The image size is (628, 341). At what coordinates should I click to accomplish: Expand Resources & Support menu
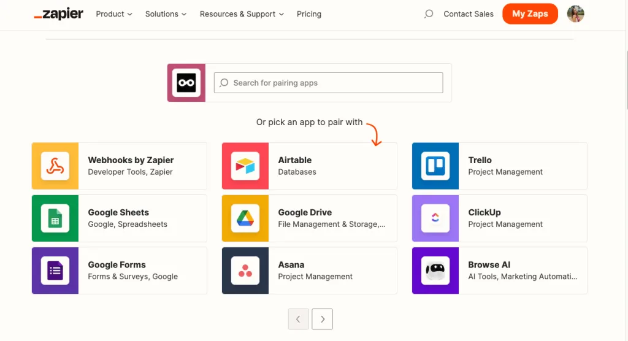[242, 14]
